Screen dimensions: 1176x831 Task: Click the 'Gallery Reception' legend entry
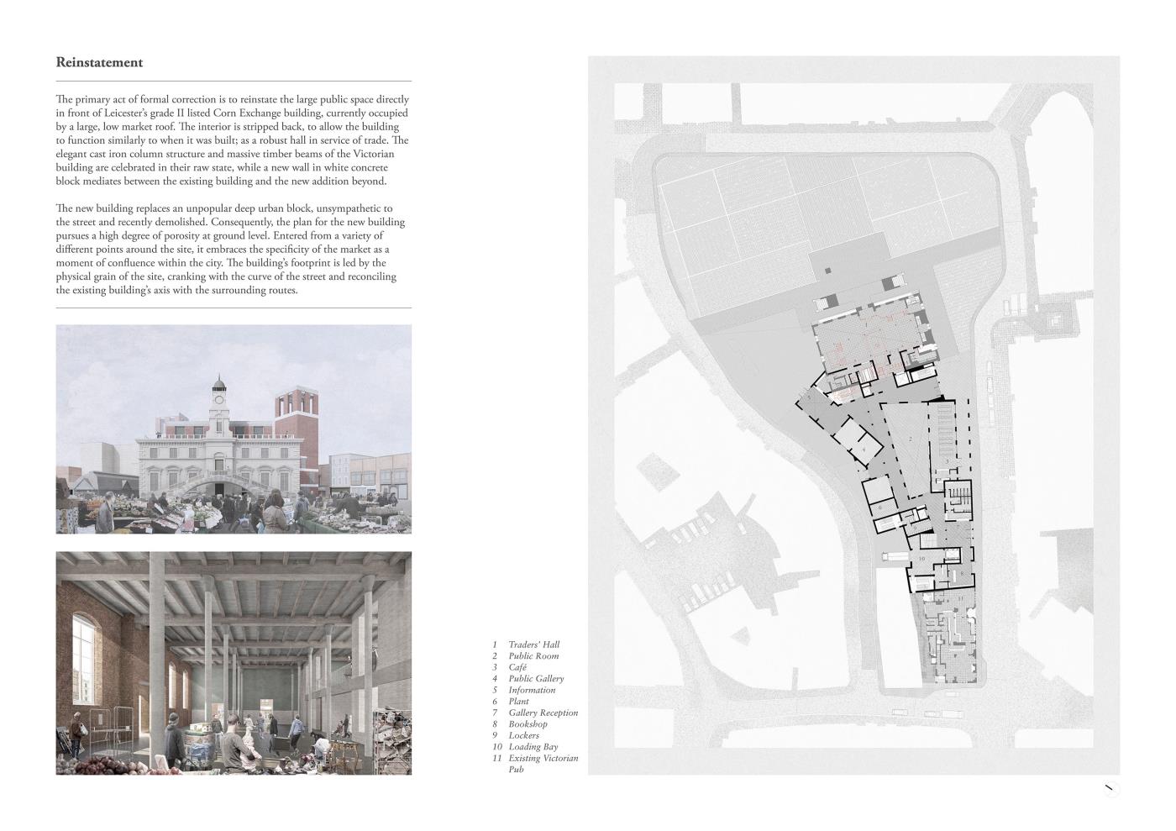[x=543, y=713]
